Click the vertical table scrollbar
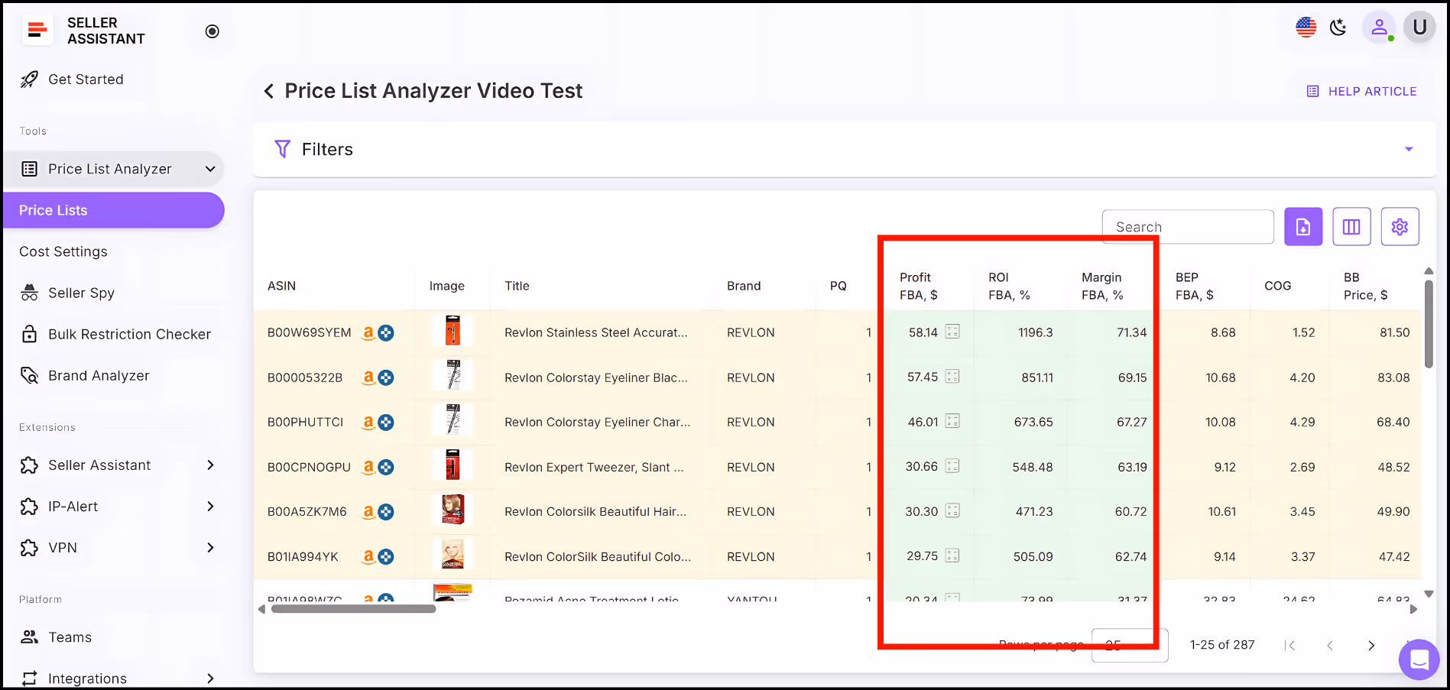 point(1429,324)
